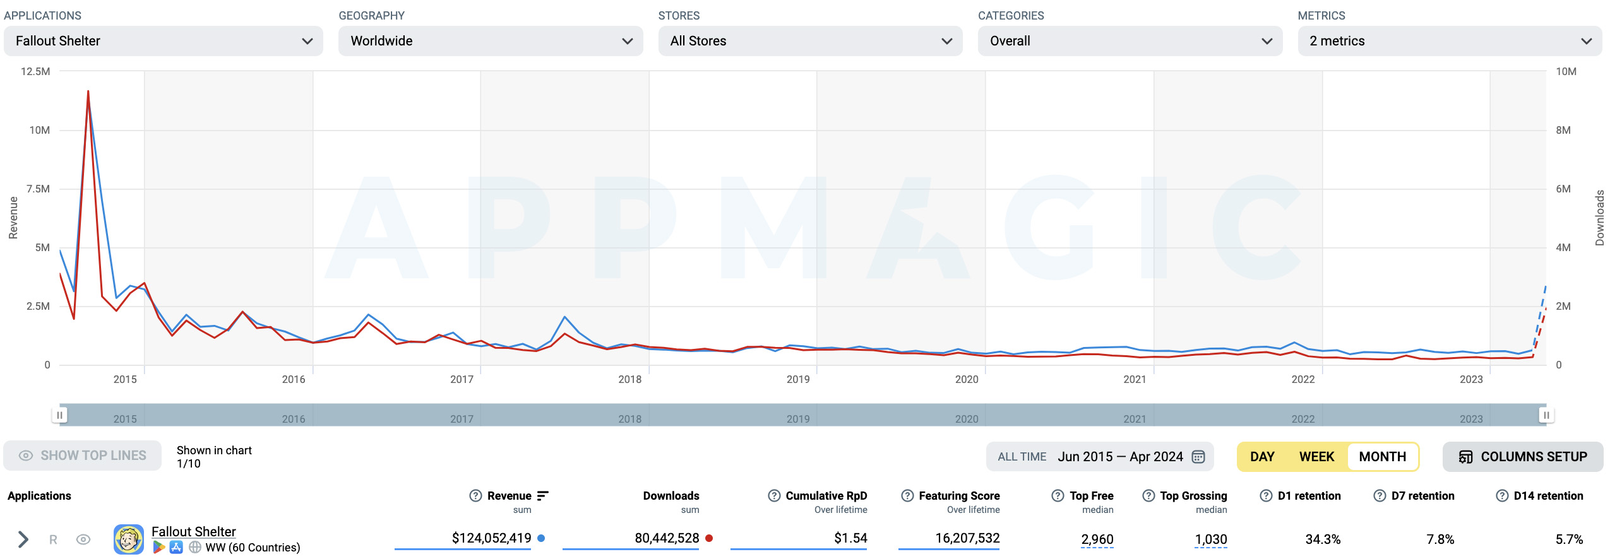Open the Categories dropdown set to Overall
The width and height of the screenshot is (1610, 559).
coord(1130,41)
